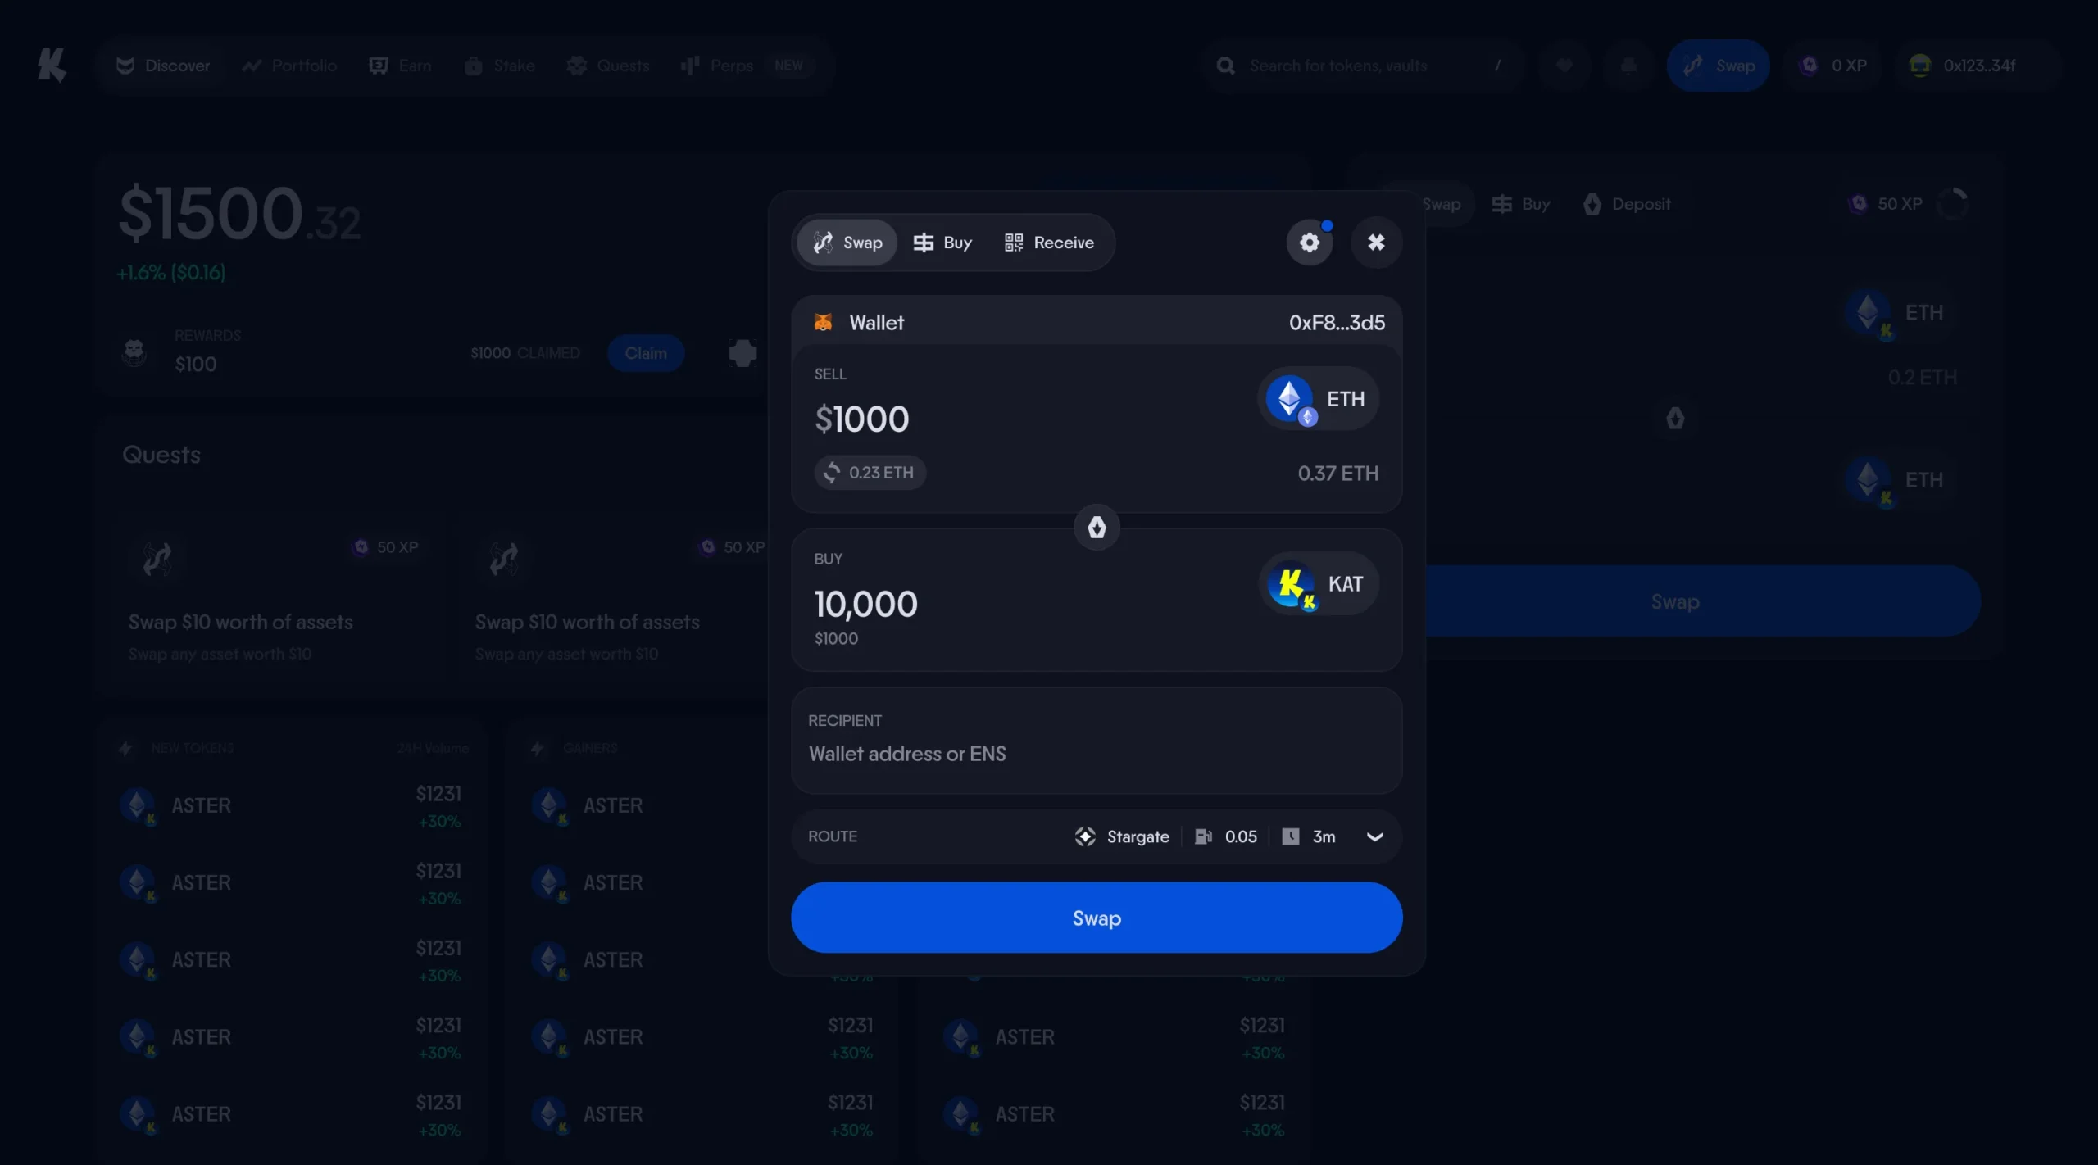The width and height of the screenshot is (2098, 1165).
Task: Click background widget progress ring icon
Action: click(x=1954, y=204)
